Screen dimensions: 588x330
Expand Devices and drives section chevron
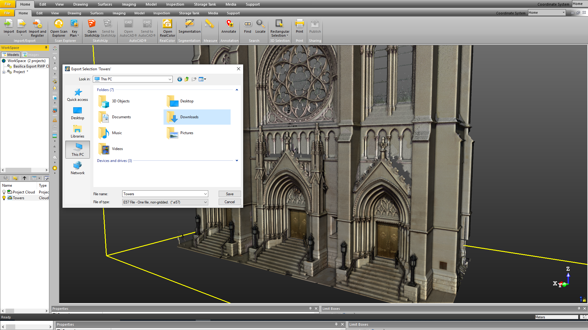click(237, 161)
